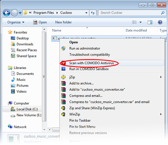Click the search magnifier icon
The height and width of the screenshot is (145, 168).
click(x=163, y=13)
